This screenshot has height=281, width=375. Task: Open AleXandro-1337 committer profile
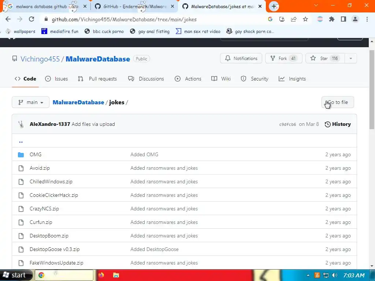click(50, 124)
